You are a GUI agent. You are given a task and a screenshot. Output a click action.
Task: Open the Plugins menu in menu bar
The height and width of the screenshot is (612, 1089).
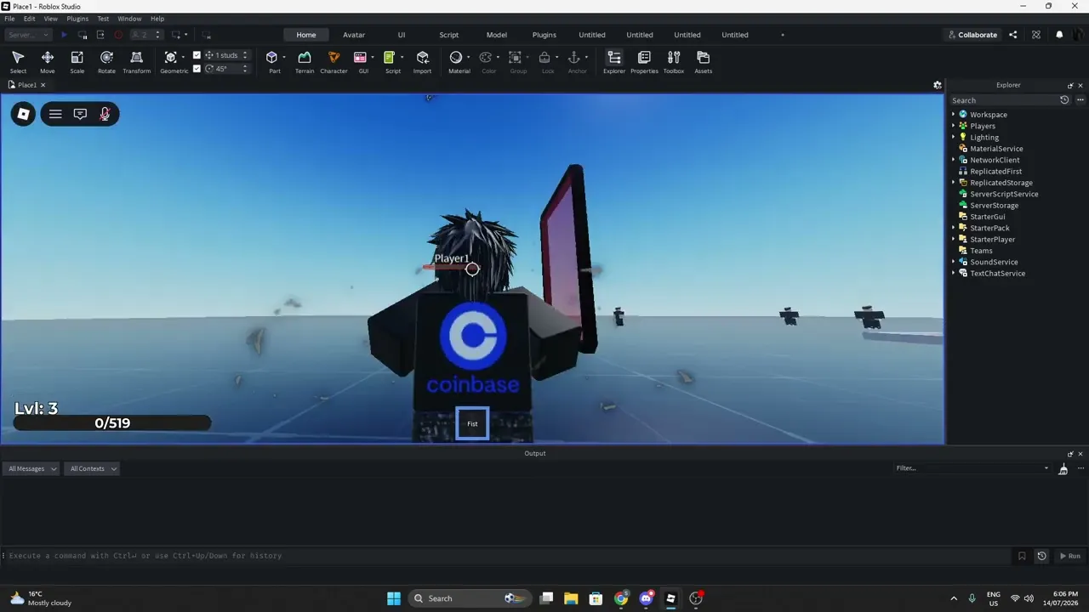[77, 19]
